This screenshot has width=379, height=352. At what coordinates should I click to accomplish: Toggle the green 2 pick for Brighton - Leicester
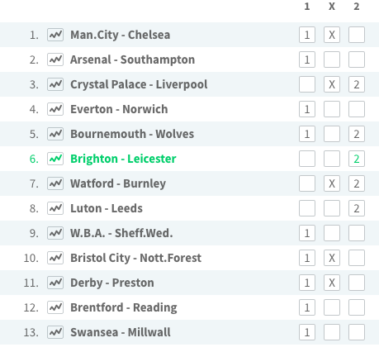point(357,159)
